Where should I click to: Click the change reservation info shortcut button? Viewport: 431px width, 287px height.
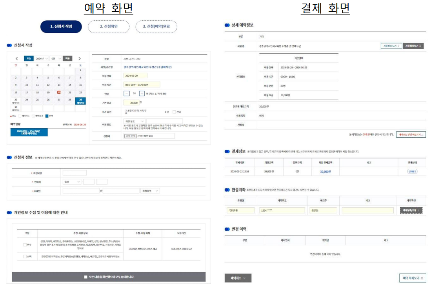(x=411, y=135)
